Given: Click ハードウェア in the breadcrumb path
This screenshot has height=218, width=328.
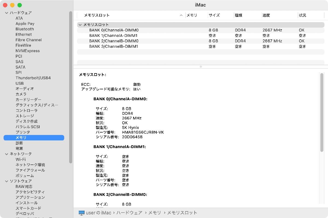Looking at the screenshot, I should tap(129, 213).
